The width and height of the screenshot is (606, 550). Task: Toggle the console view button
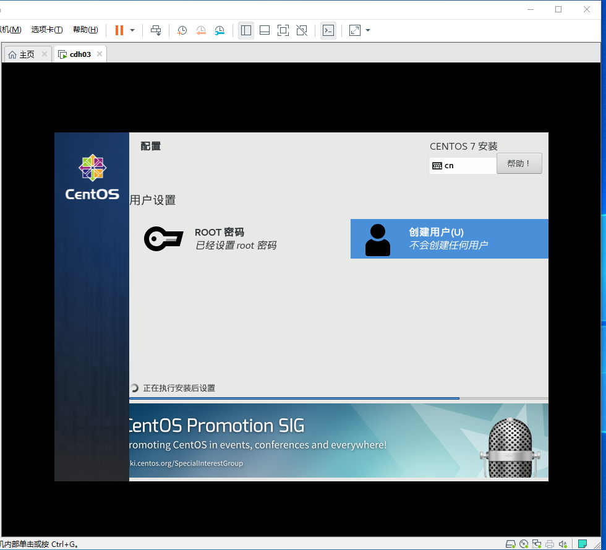pyautogui.click(x=328, y=30)
